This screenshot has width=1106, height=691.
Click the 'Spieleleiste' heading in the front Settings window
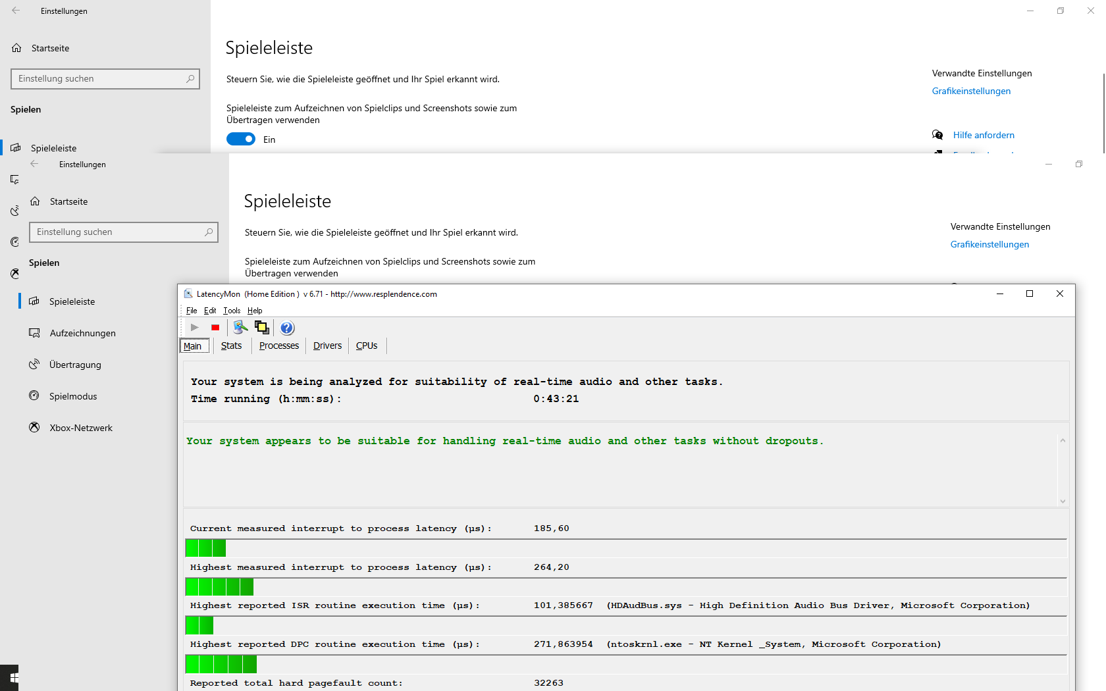[x=288, y=201]
